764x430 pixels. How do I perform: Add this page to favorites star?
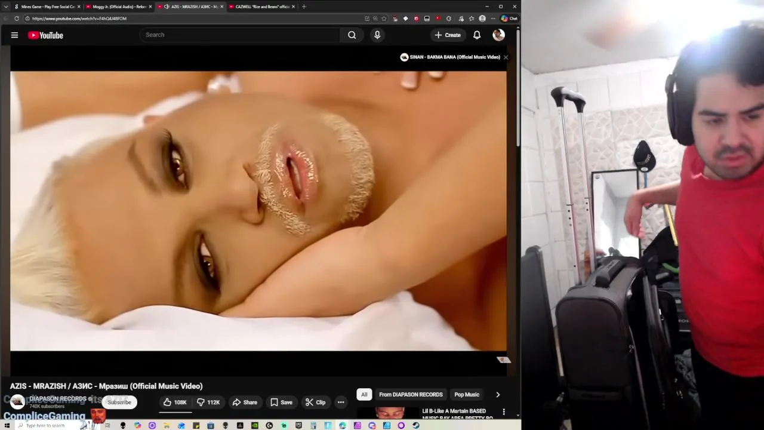click(x=384, y=19)
